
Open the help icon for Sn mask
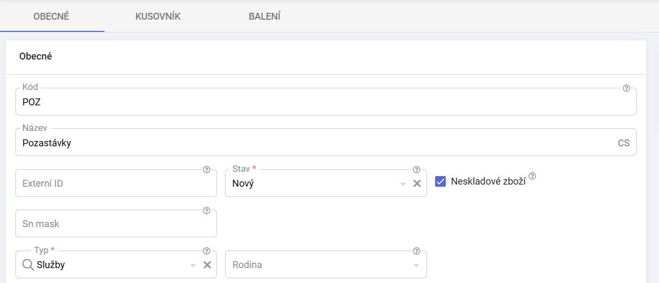click(206, 210)
